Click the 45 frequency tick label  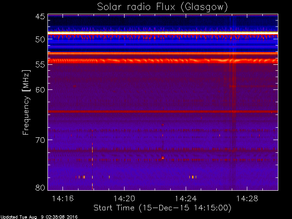pos(40,16)
